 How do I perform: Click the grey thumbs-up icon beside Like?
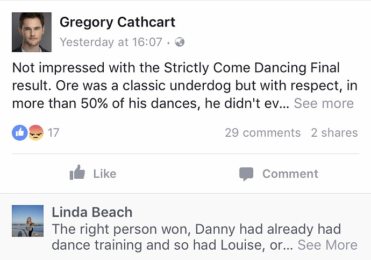78,173
